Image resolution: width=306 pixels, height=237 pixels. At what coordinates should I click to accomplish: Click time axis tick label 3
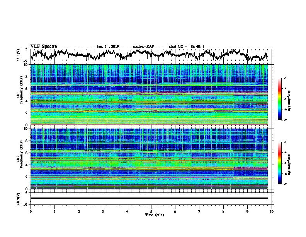pos(103,211)
